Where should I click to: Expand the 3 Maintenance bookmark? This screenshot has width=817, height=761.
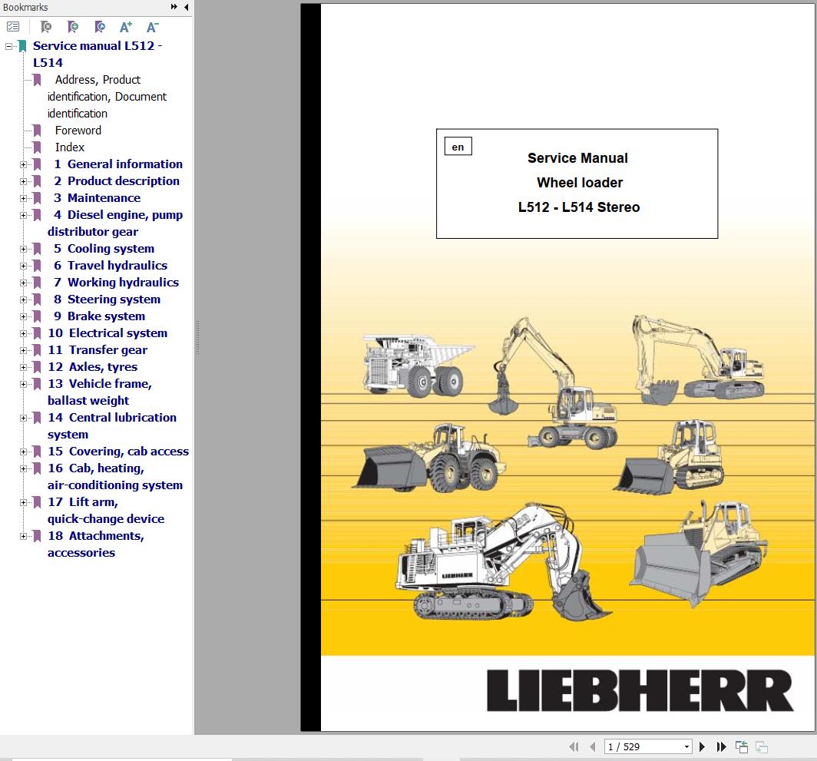(23, 198)
